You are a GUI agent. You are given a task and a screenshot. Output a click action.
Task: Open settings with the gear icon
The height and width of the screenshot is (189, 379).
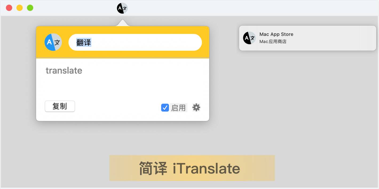click(x=196, y=107)
